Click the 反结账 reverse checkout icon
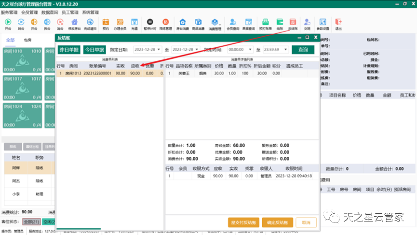 293,24
